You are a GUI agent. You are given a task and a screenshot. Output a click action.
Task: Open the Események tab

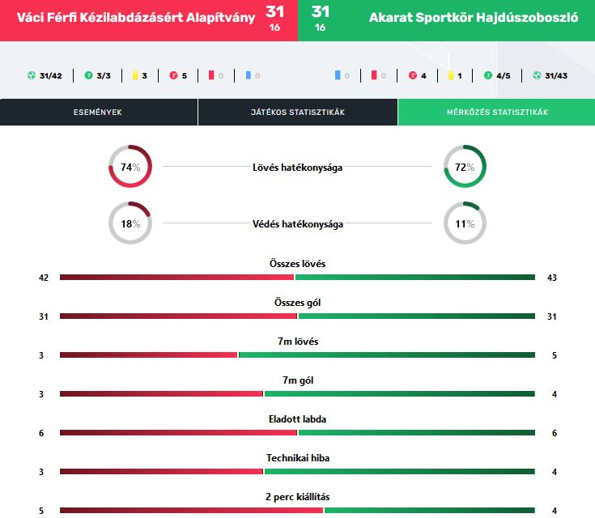tap(99, 112)
